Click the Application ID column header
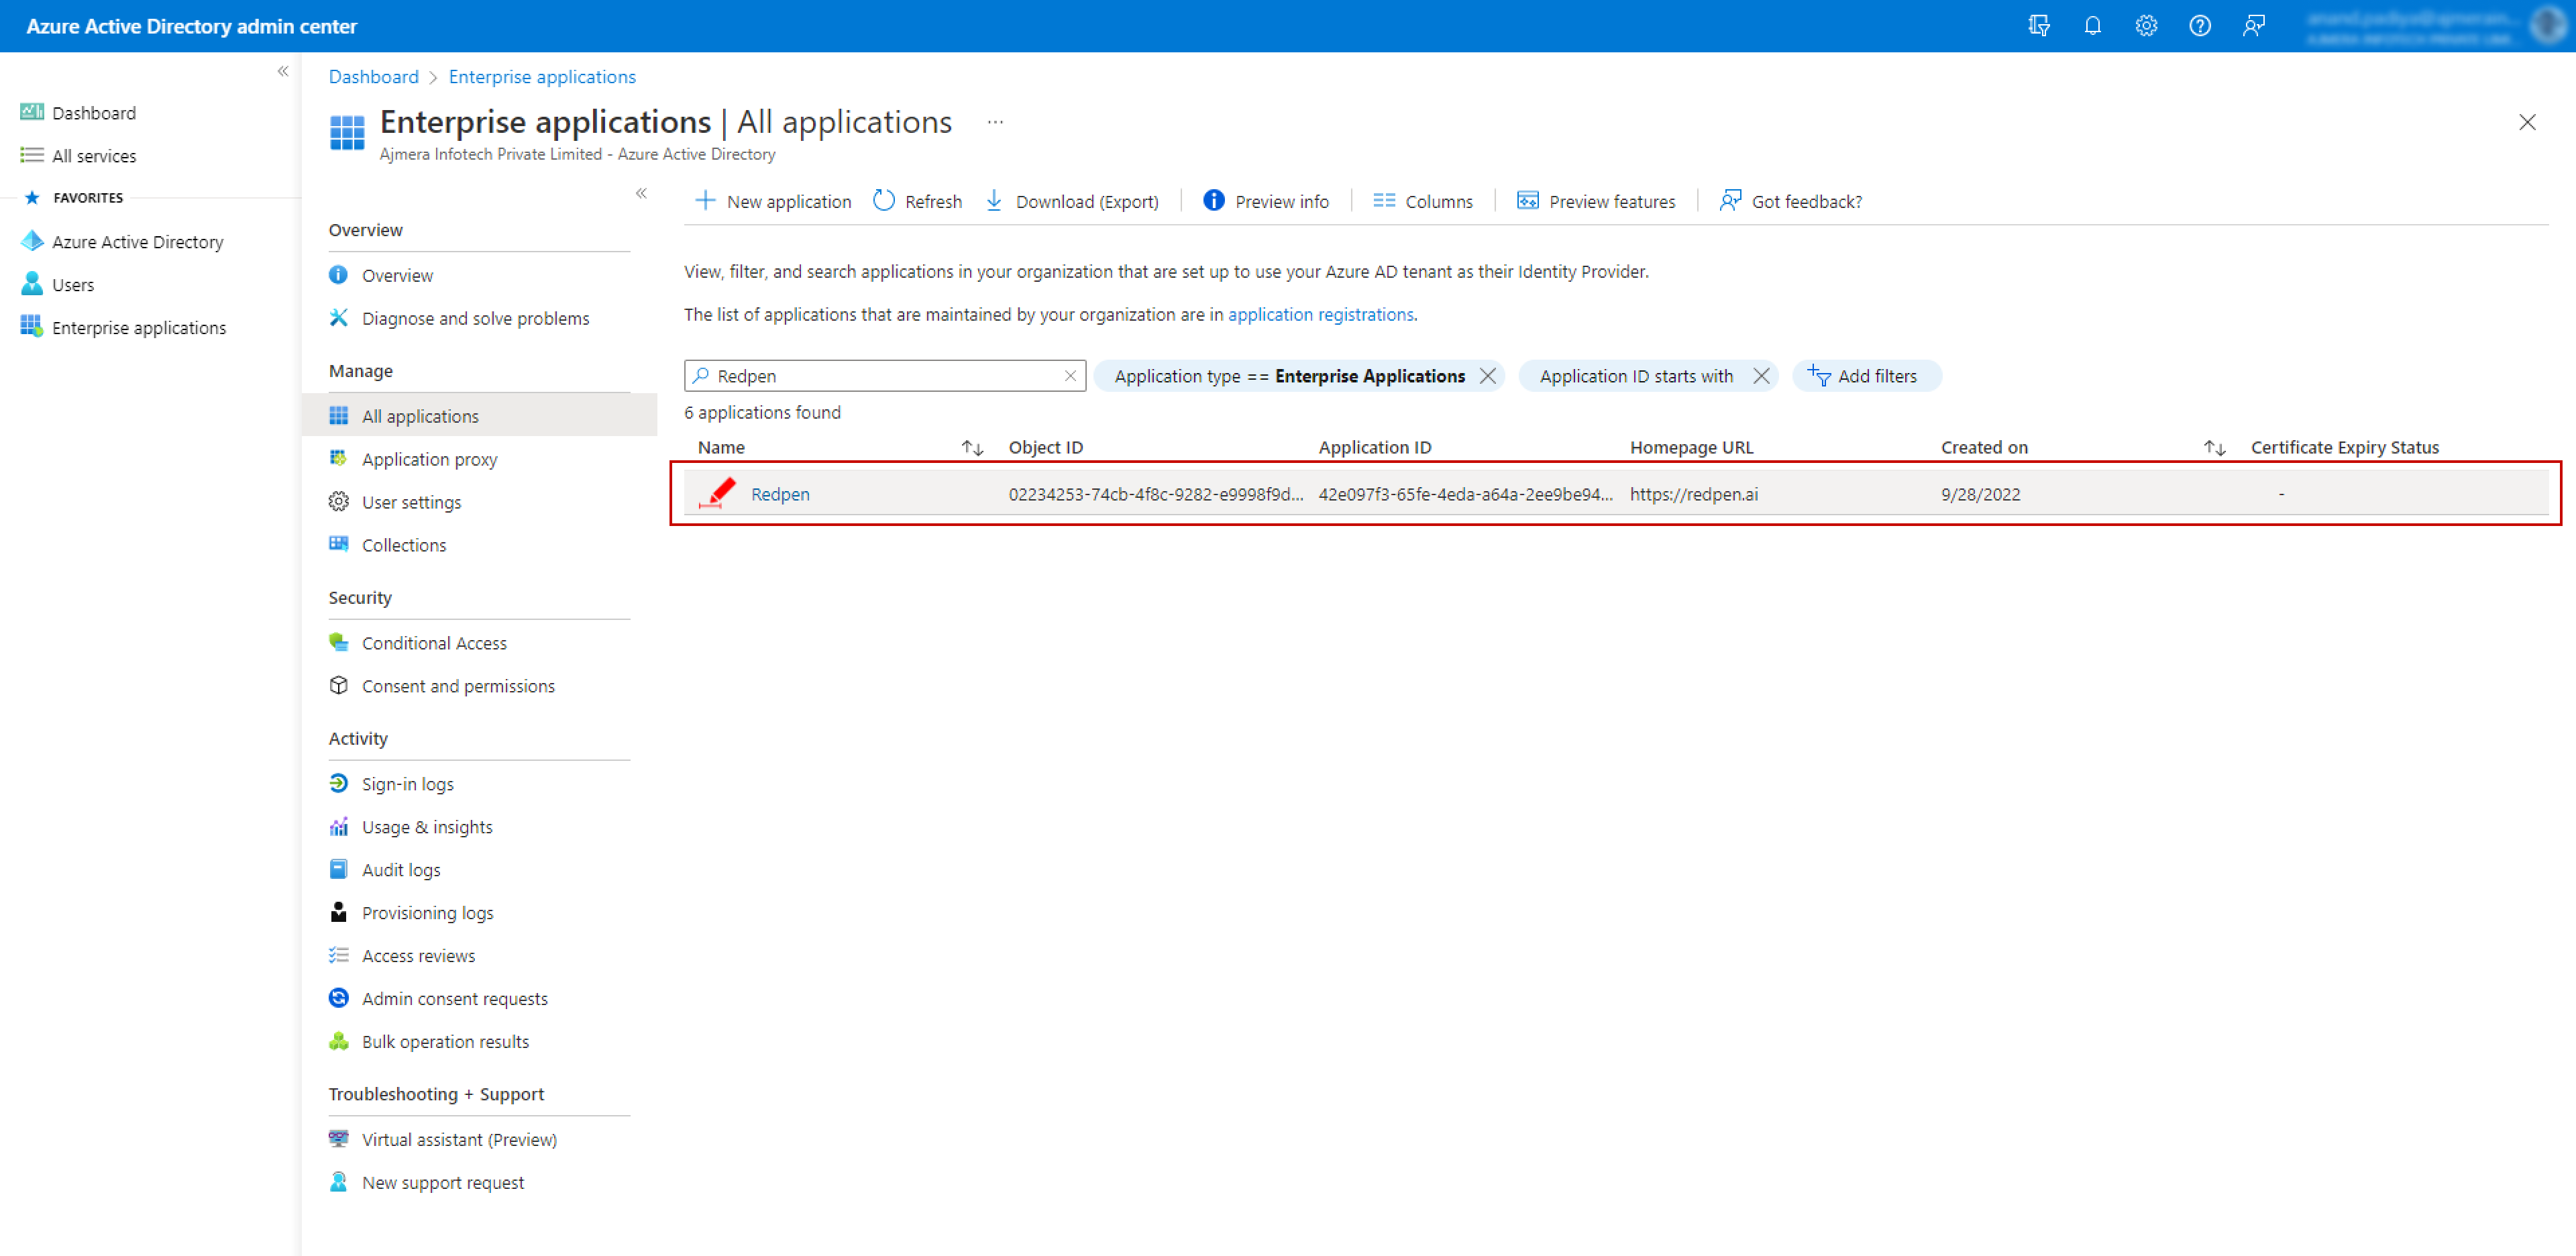Image resolution: width=2576 pixels, height=1256 pixels. pyautogui.click(x=1374, y=448)
